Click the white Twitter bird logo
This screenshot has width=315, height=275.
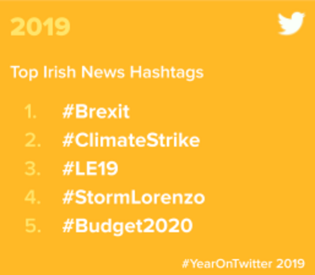(x=291, y=23)
